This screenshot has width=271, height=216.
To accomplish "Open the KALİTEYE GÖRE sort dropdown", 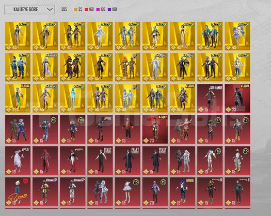I will [x=29, y=9].
